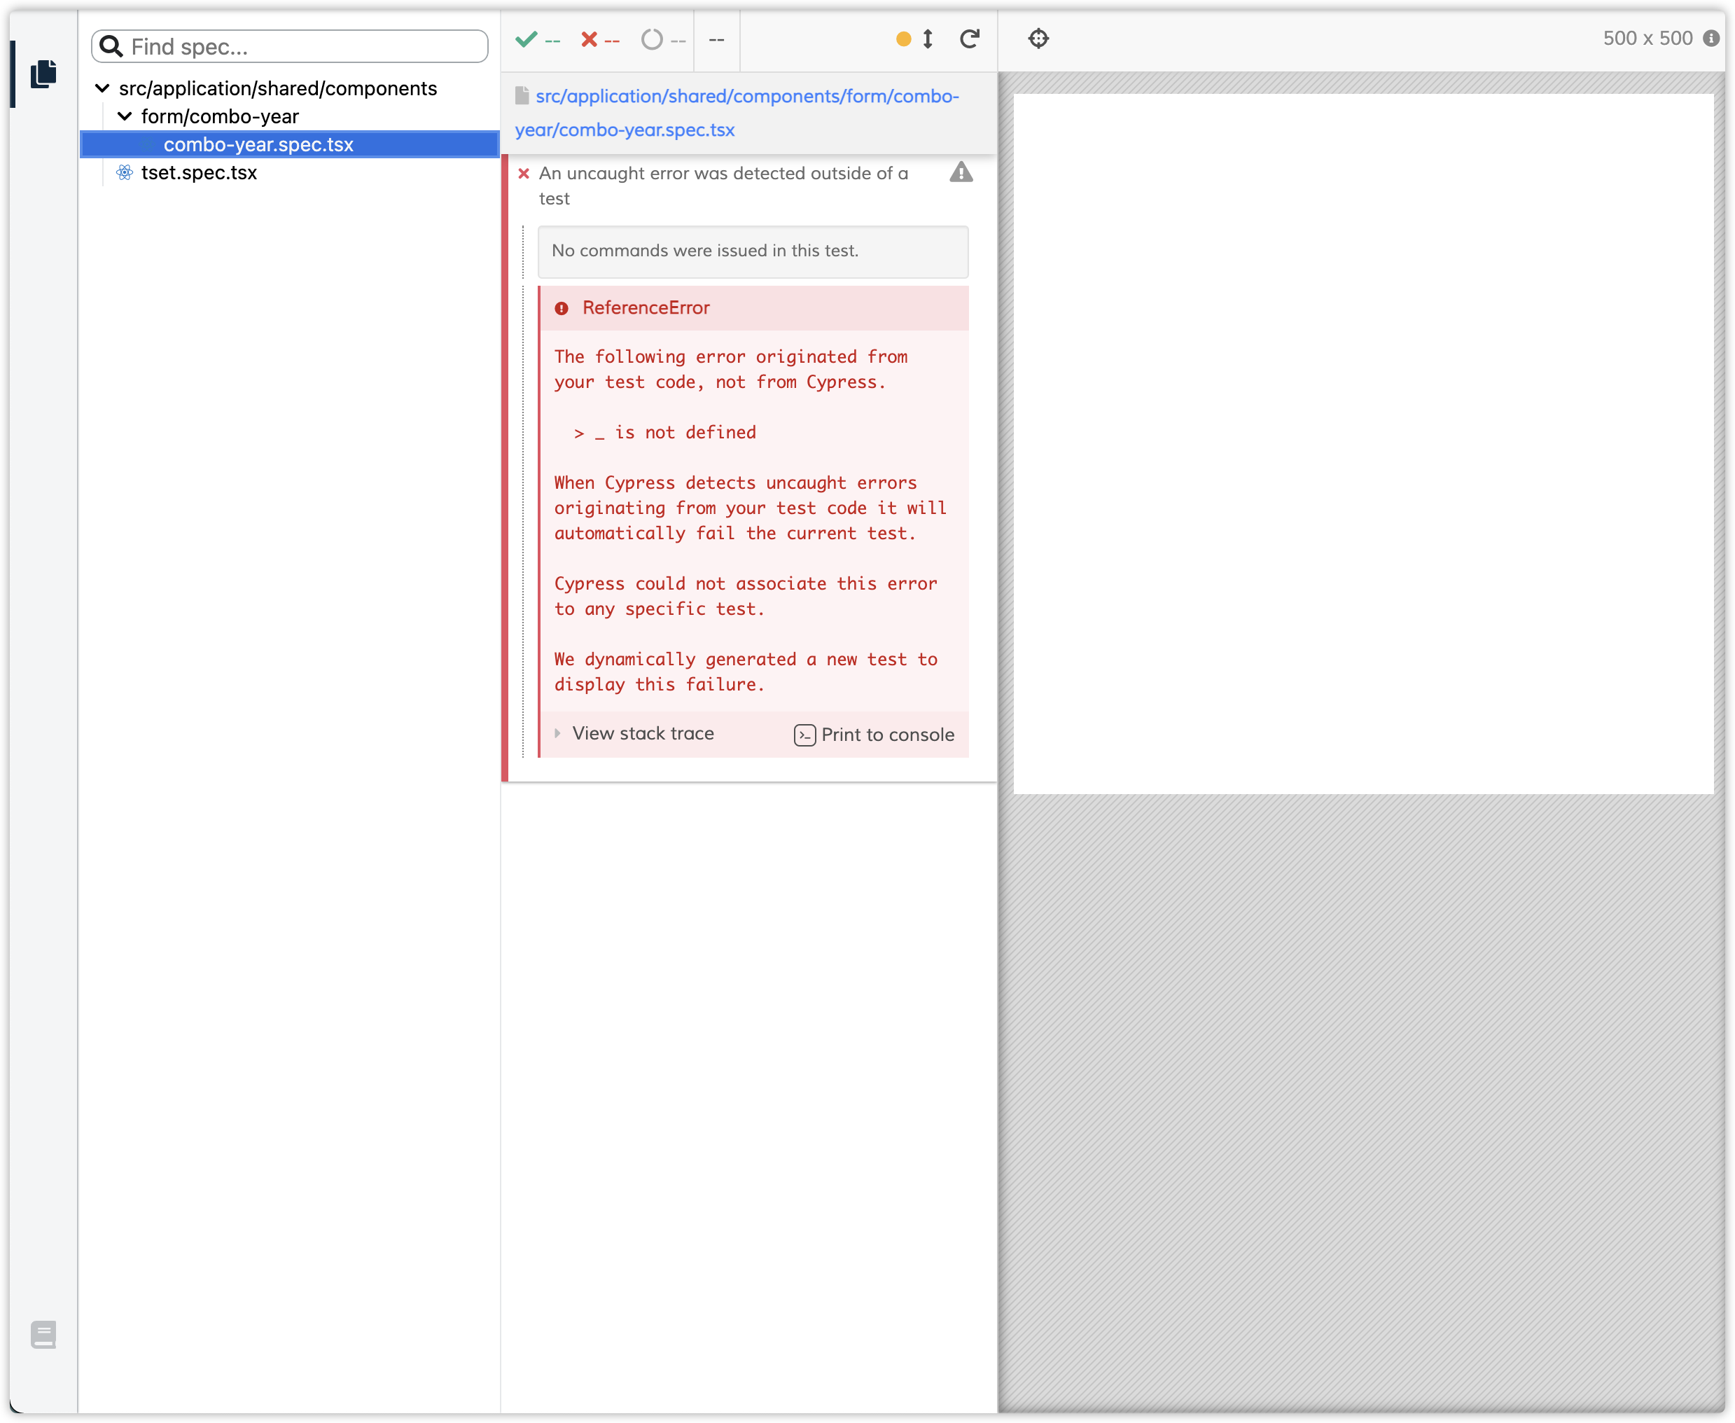Click Print to console button
Screen dimensions: 1735x1423
[x=875, y=735]
